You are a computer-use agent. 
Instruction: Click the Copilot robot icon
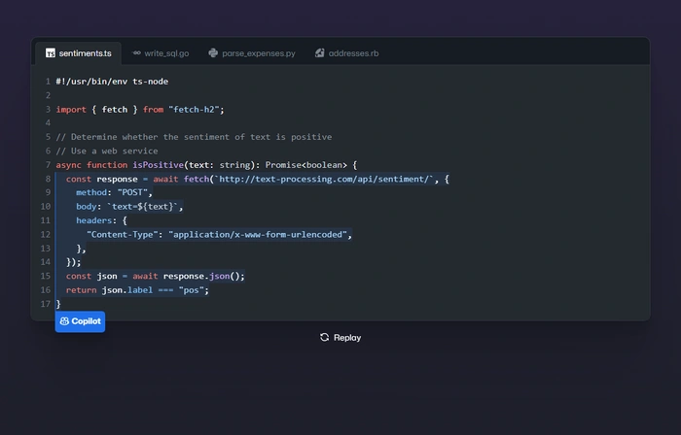click(x=64, y=321)
